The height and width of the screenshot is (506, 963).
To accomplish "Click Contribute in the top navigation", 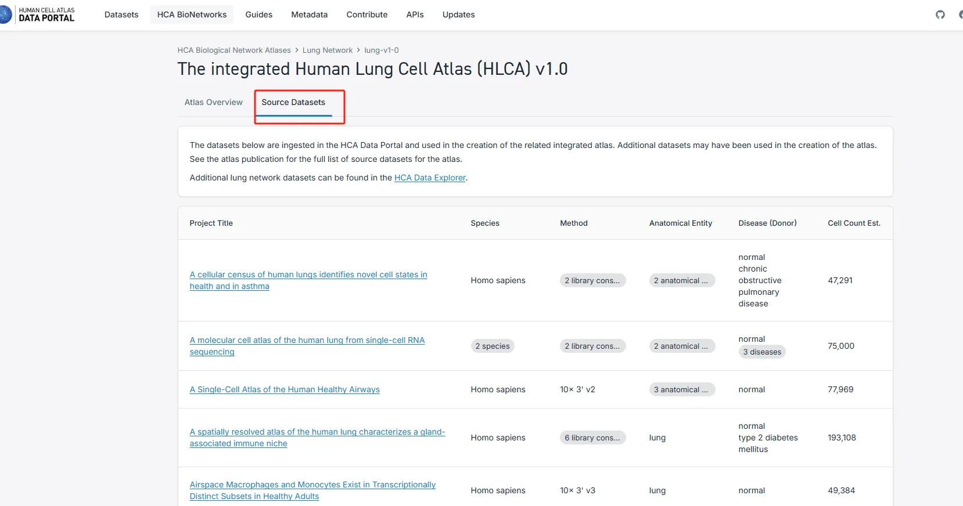I will point(366,15).
